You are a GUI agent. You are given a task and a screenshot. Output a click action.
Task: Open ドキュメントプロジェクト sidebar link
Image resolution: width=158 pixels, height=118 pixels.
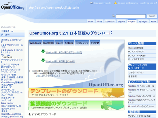point(11,70)
